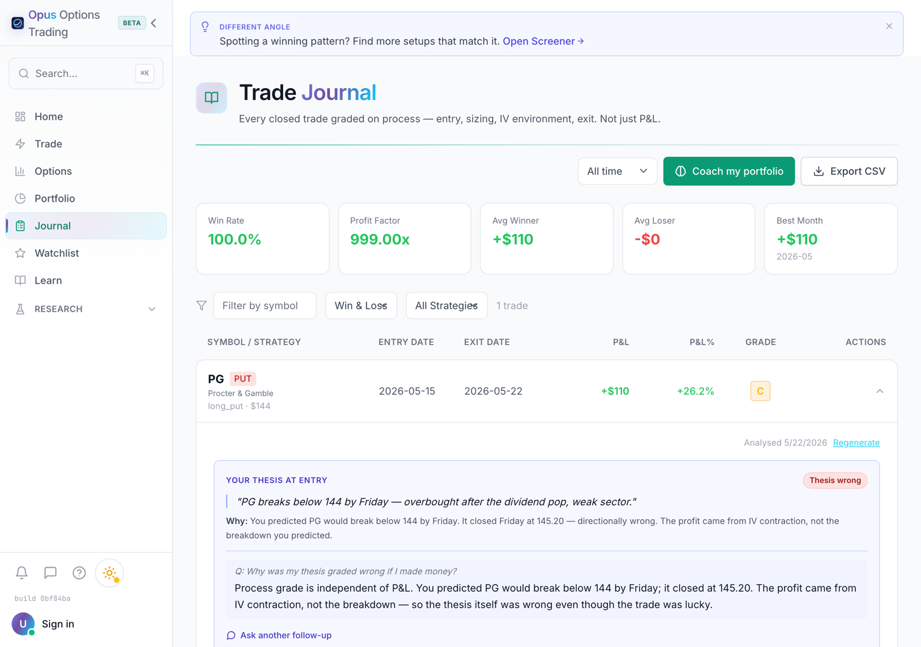Open the Learn section

tap(86, 281)
